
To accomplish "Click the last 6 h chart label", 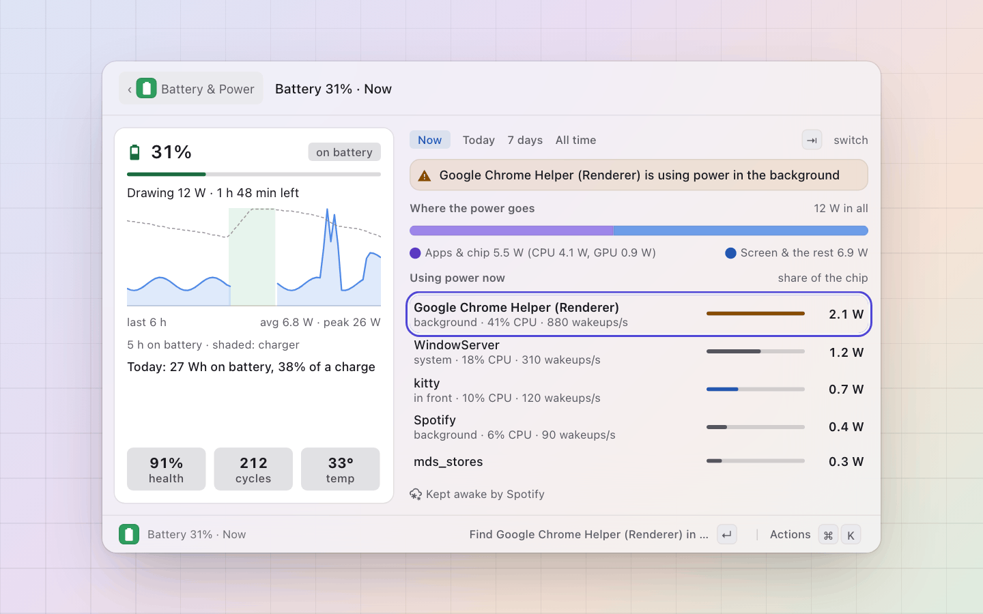I will [x=147, y=322].
